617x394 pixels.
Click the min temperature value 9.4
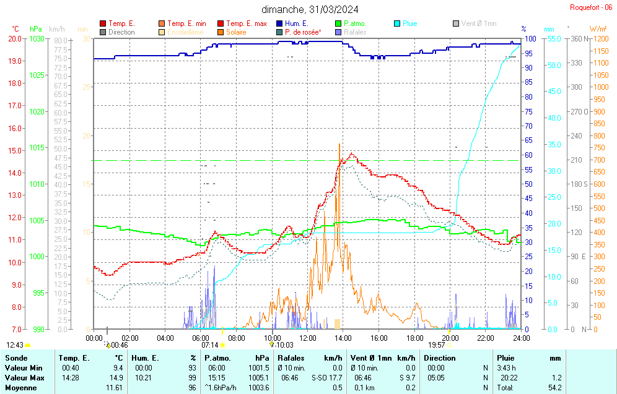tap(118, 368)
